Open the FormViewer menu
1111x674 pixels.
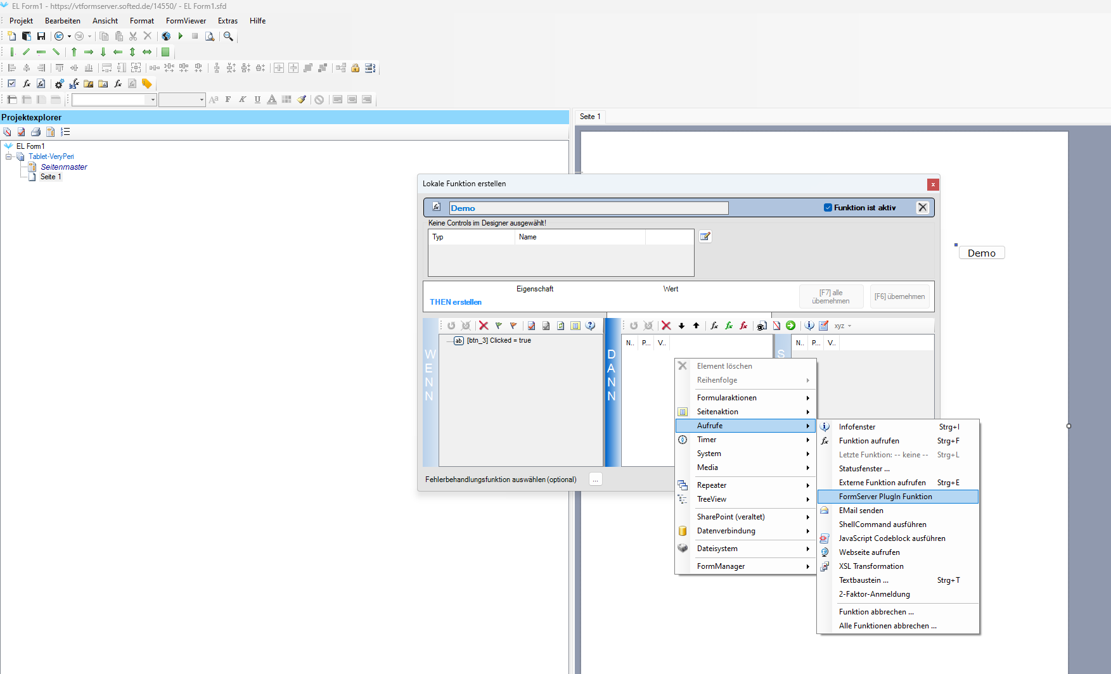[x=186, y=21]
